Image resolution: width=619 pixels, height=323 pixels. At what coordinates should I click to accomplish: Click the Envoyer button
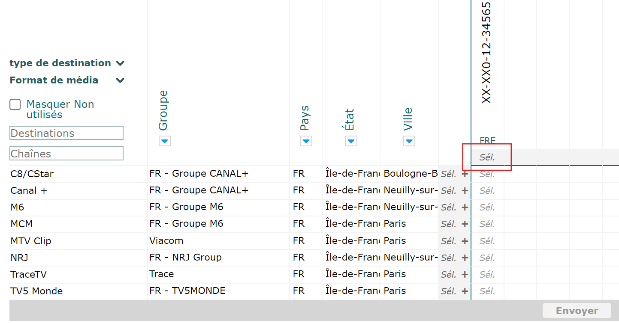[x=577, y=311]
